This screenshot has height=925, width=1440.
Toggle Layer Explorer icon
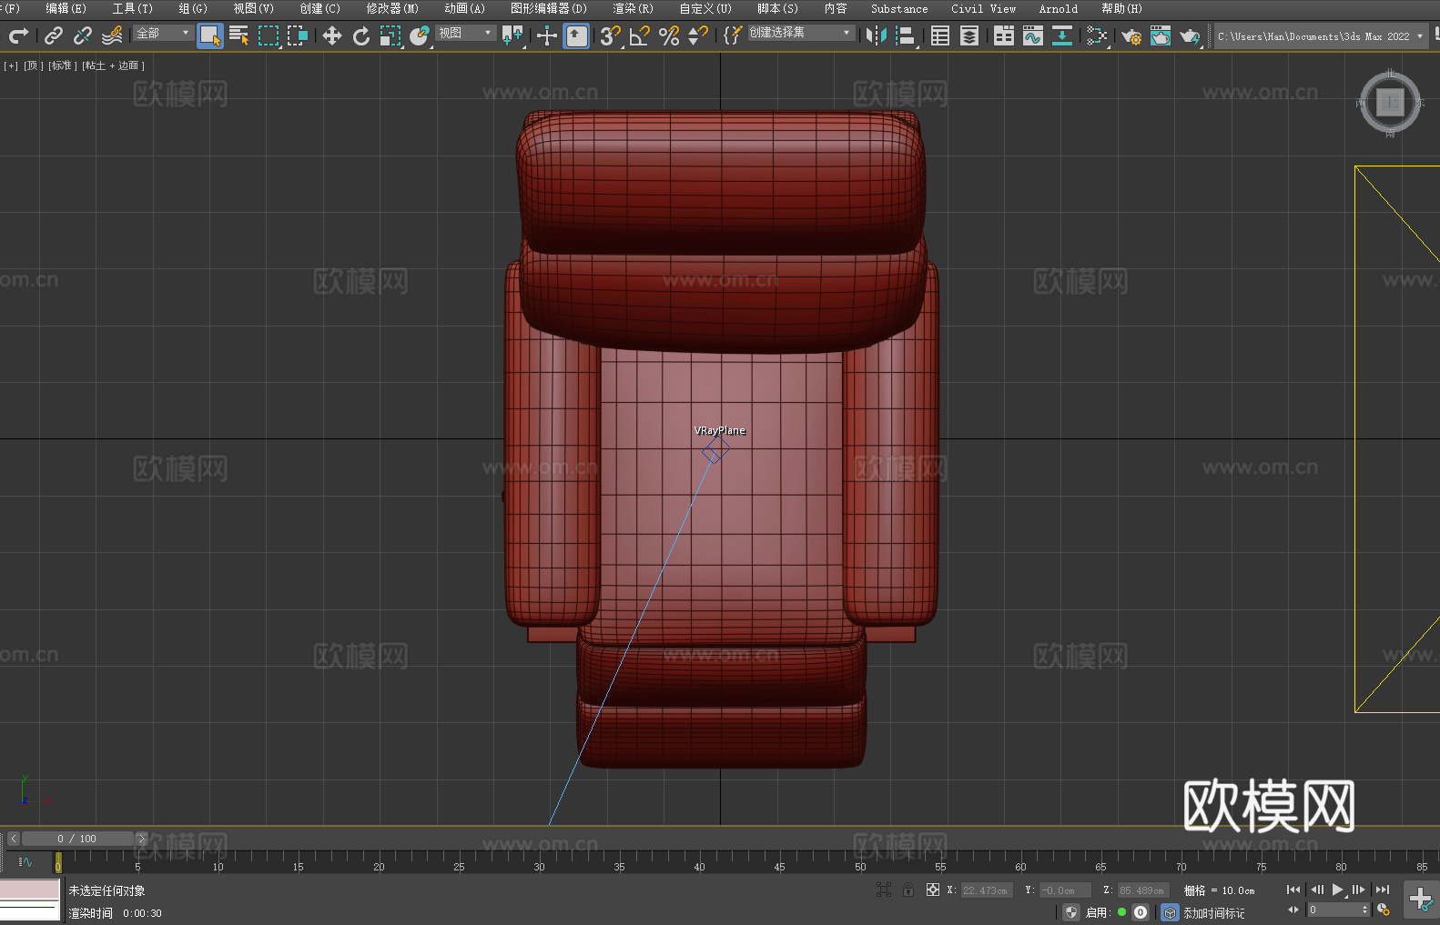[x=969, y=35]
